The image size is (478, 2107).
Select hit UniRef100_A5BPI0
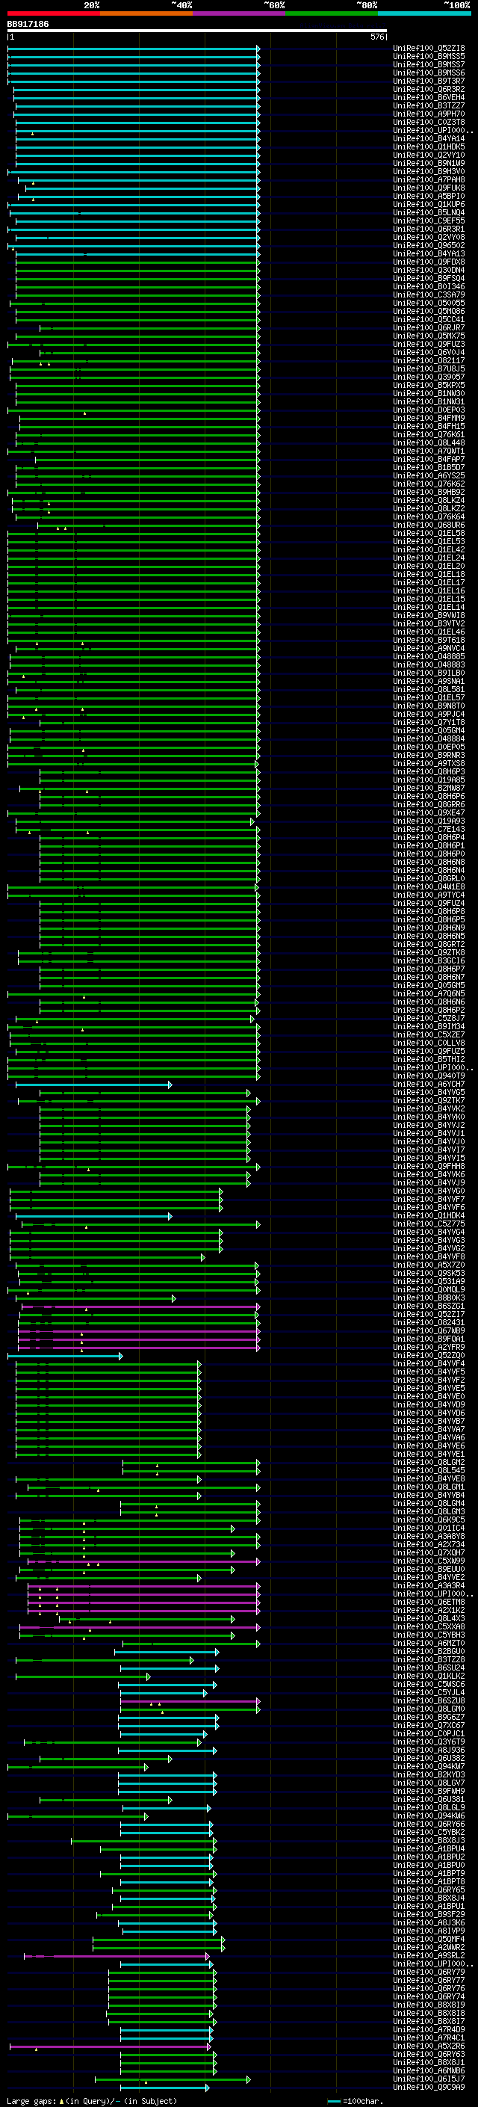(429, 196)
